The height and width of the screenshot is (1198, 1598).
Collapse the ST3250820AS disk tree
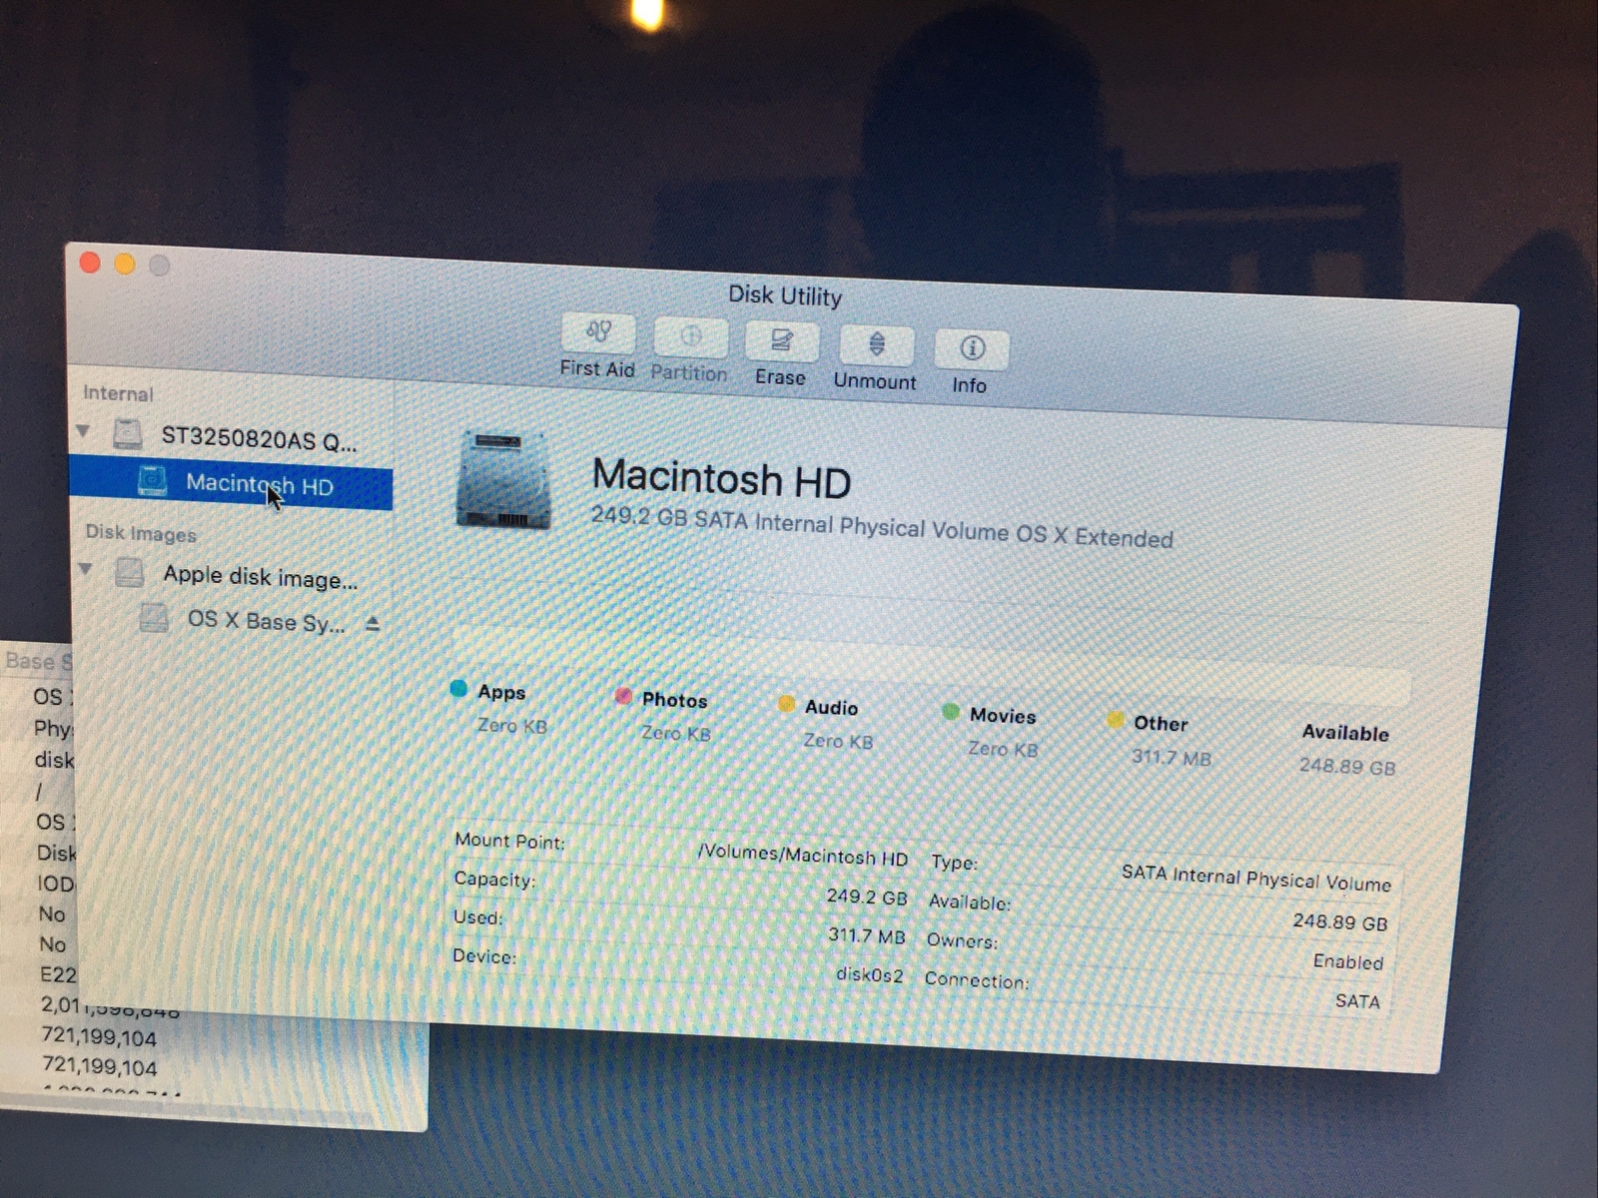point(83,431)
